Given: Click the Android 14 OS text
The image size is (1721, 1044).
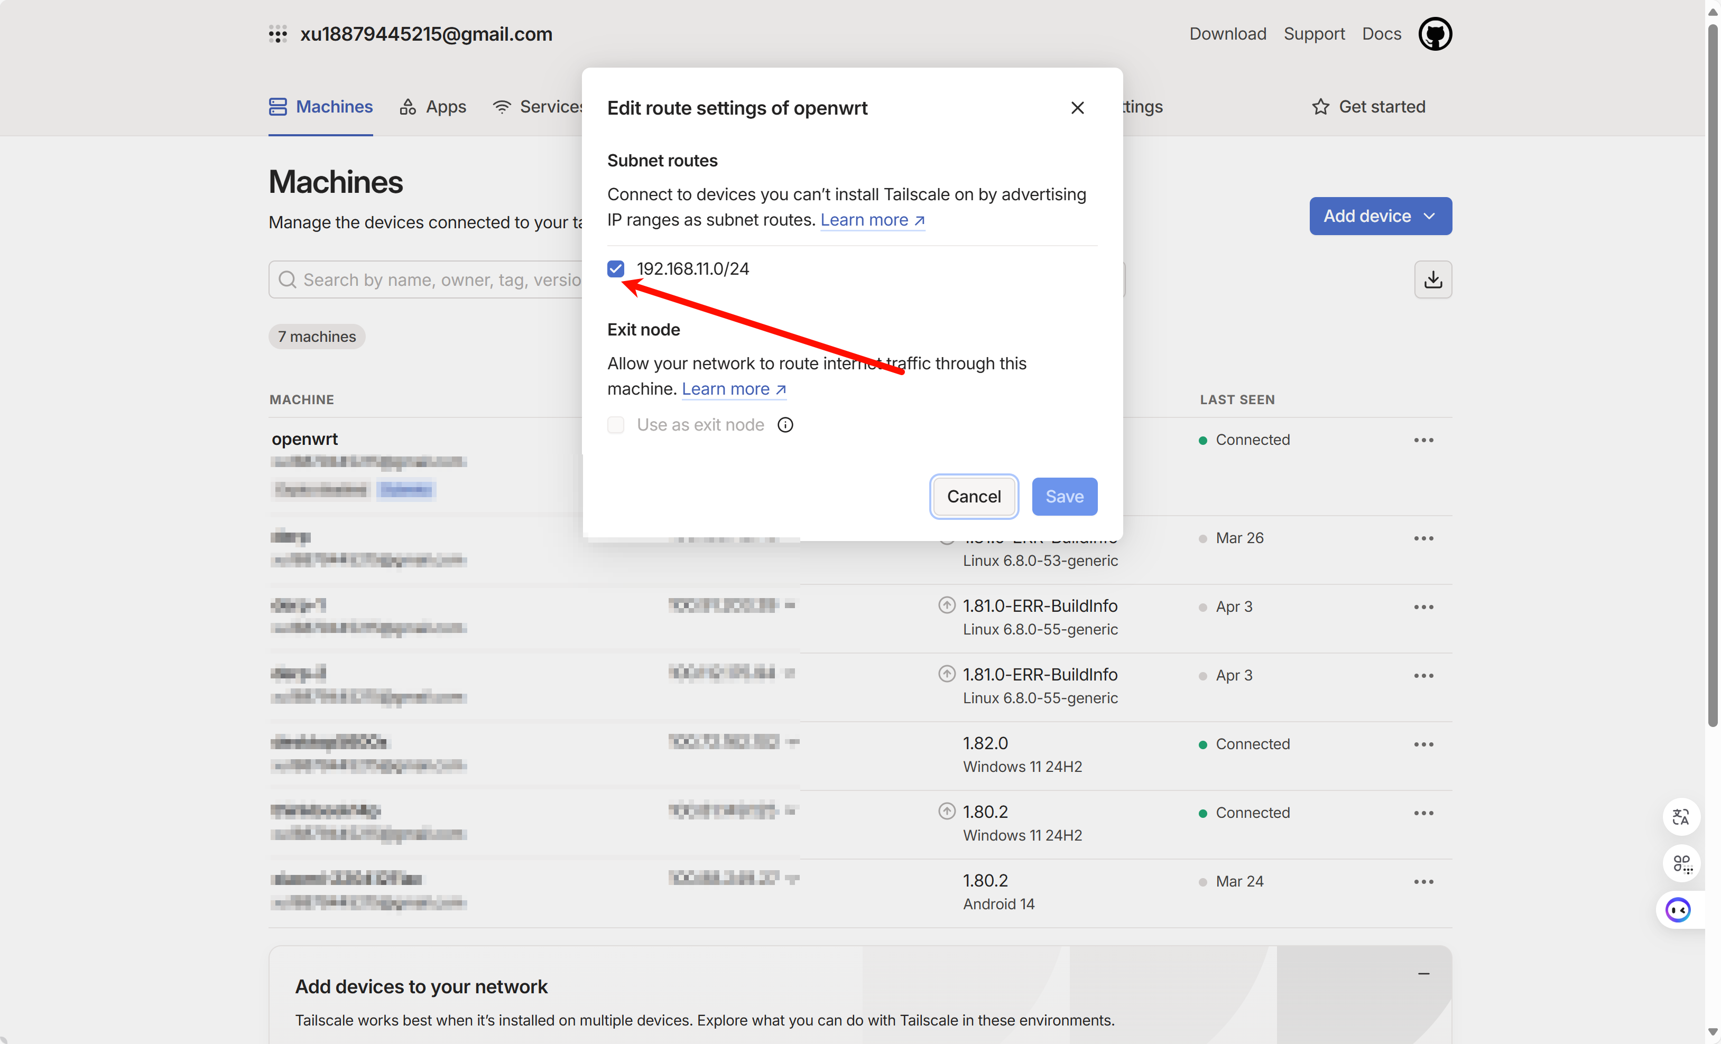Looking at the screenshot, I should click(x=999, y=903).
